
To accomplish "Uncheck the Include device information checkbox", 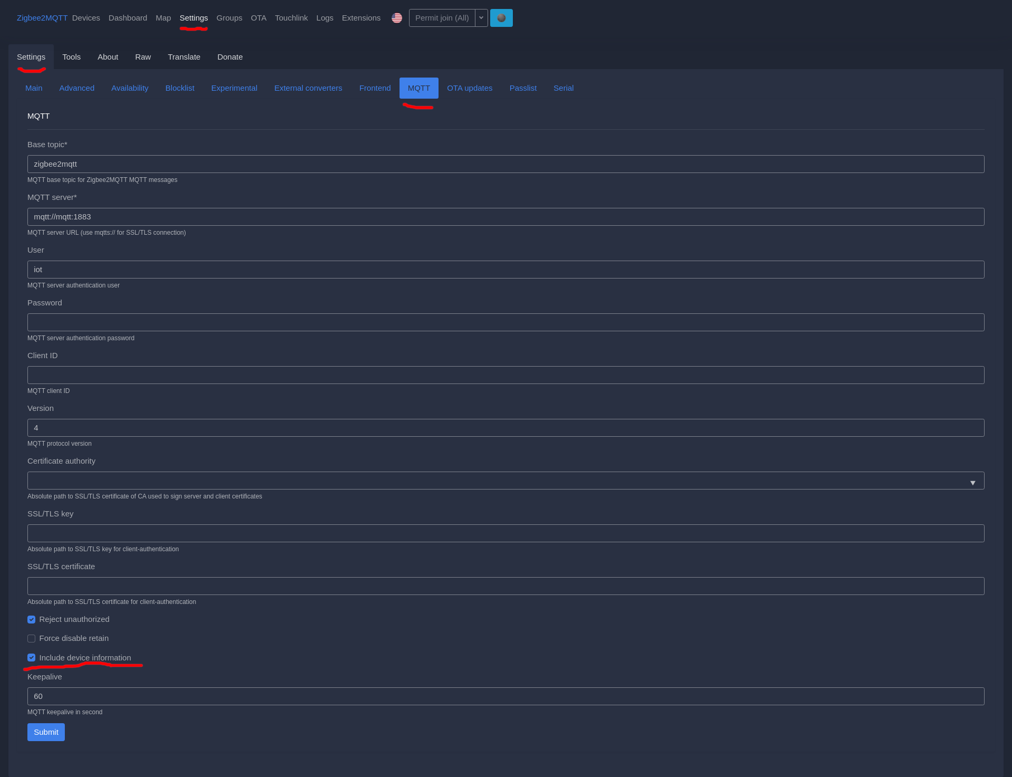I will click(32, 658).
